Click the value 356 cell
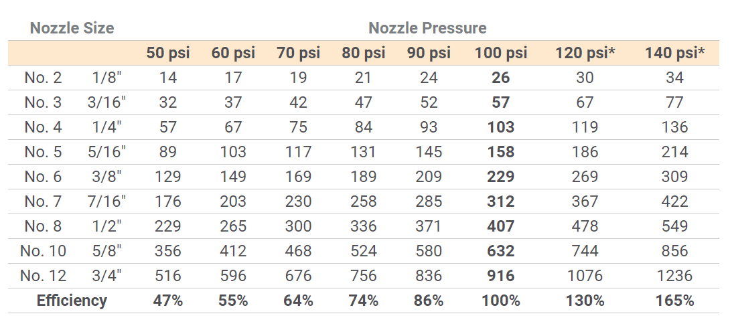 [x=169, y=251]
